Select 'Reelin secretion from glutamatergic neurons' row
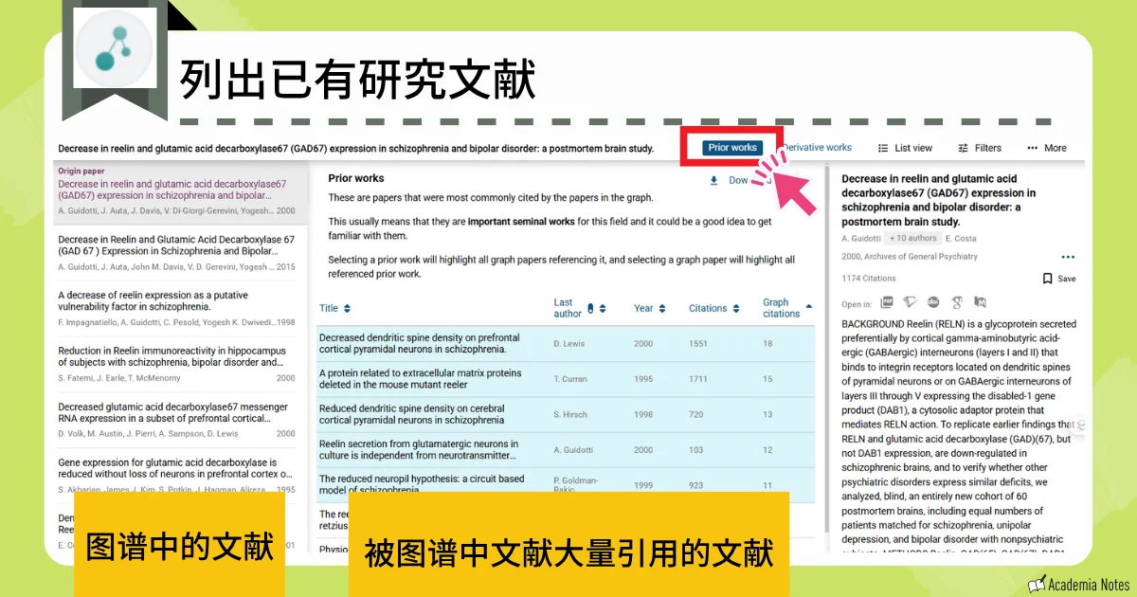Screen dimensions: 1137x597 566,450
